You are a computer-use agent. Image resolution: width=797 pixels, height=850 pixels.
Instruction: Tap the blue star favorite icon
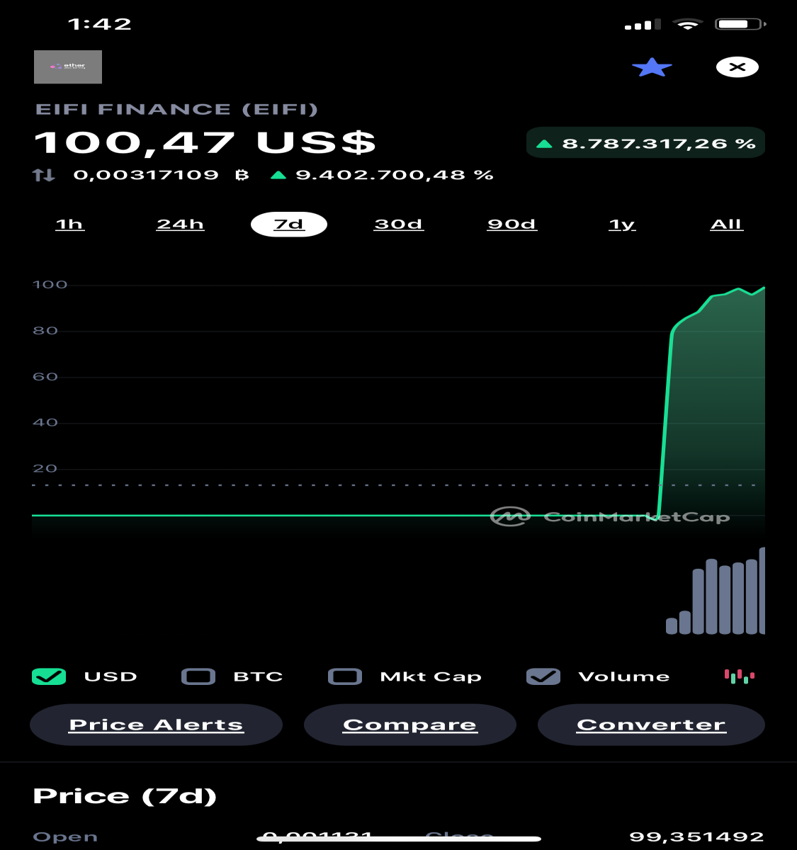[x=652, y=67]
